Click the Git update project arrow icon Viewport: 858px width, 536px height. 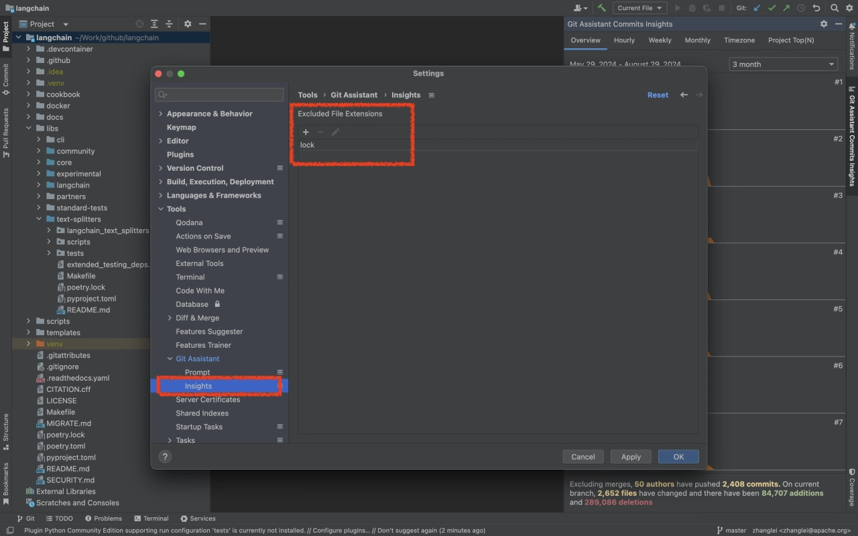757,8
